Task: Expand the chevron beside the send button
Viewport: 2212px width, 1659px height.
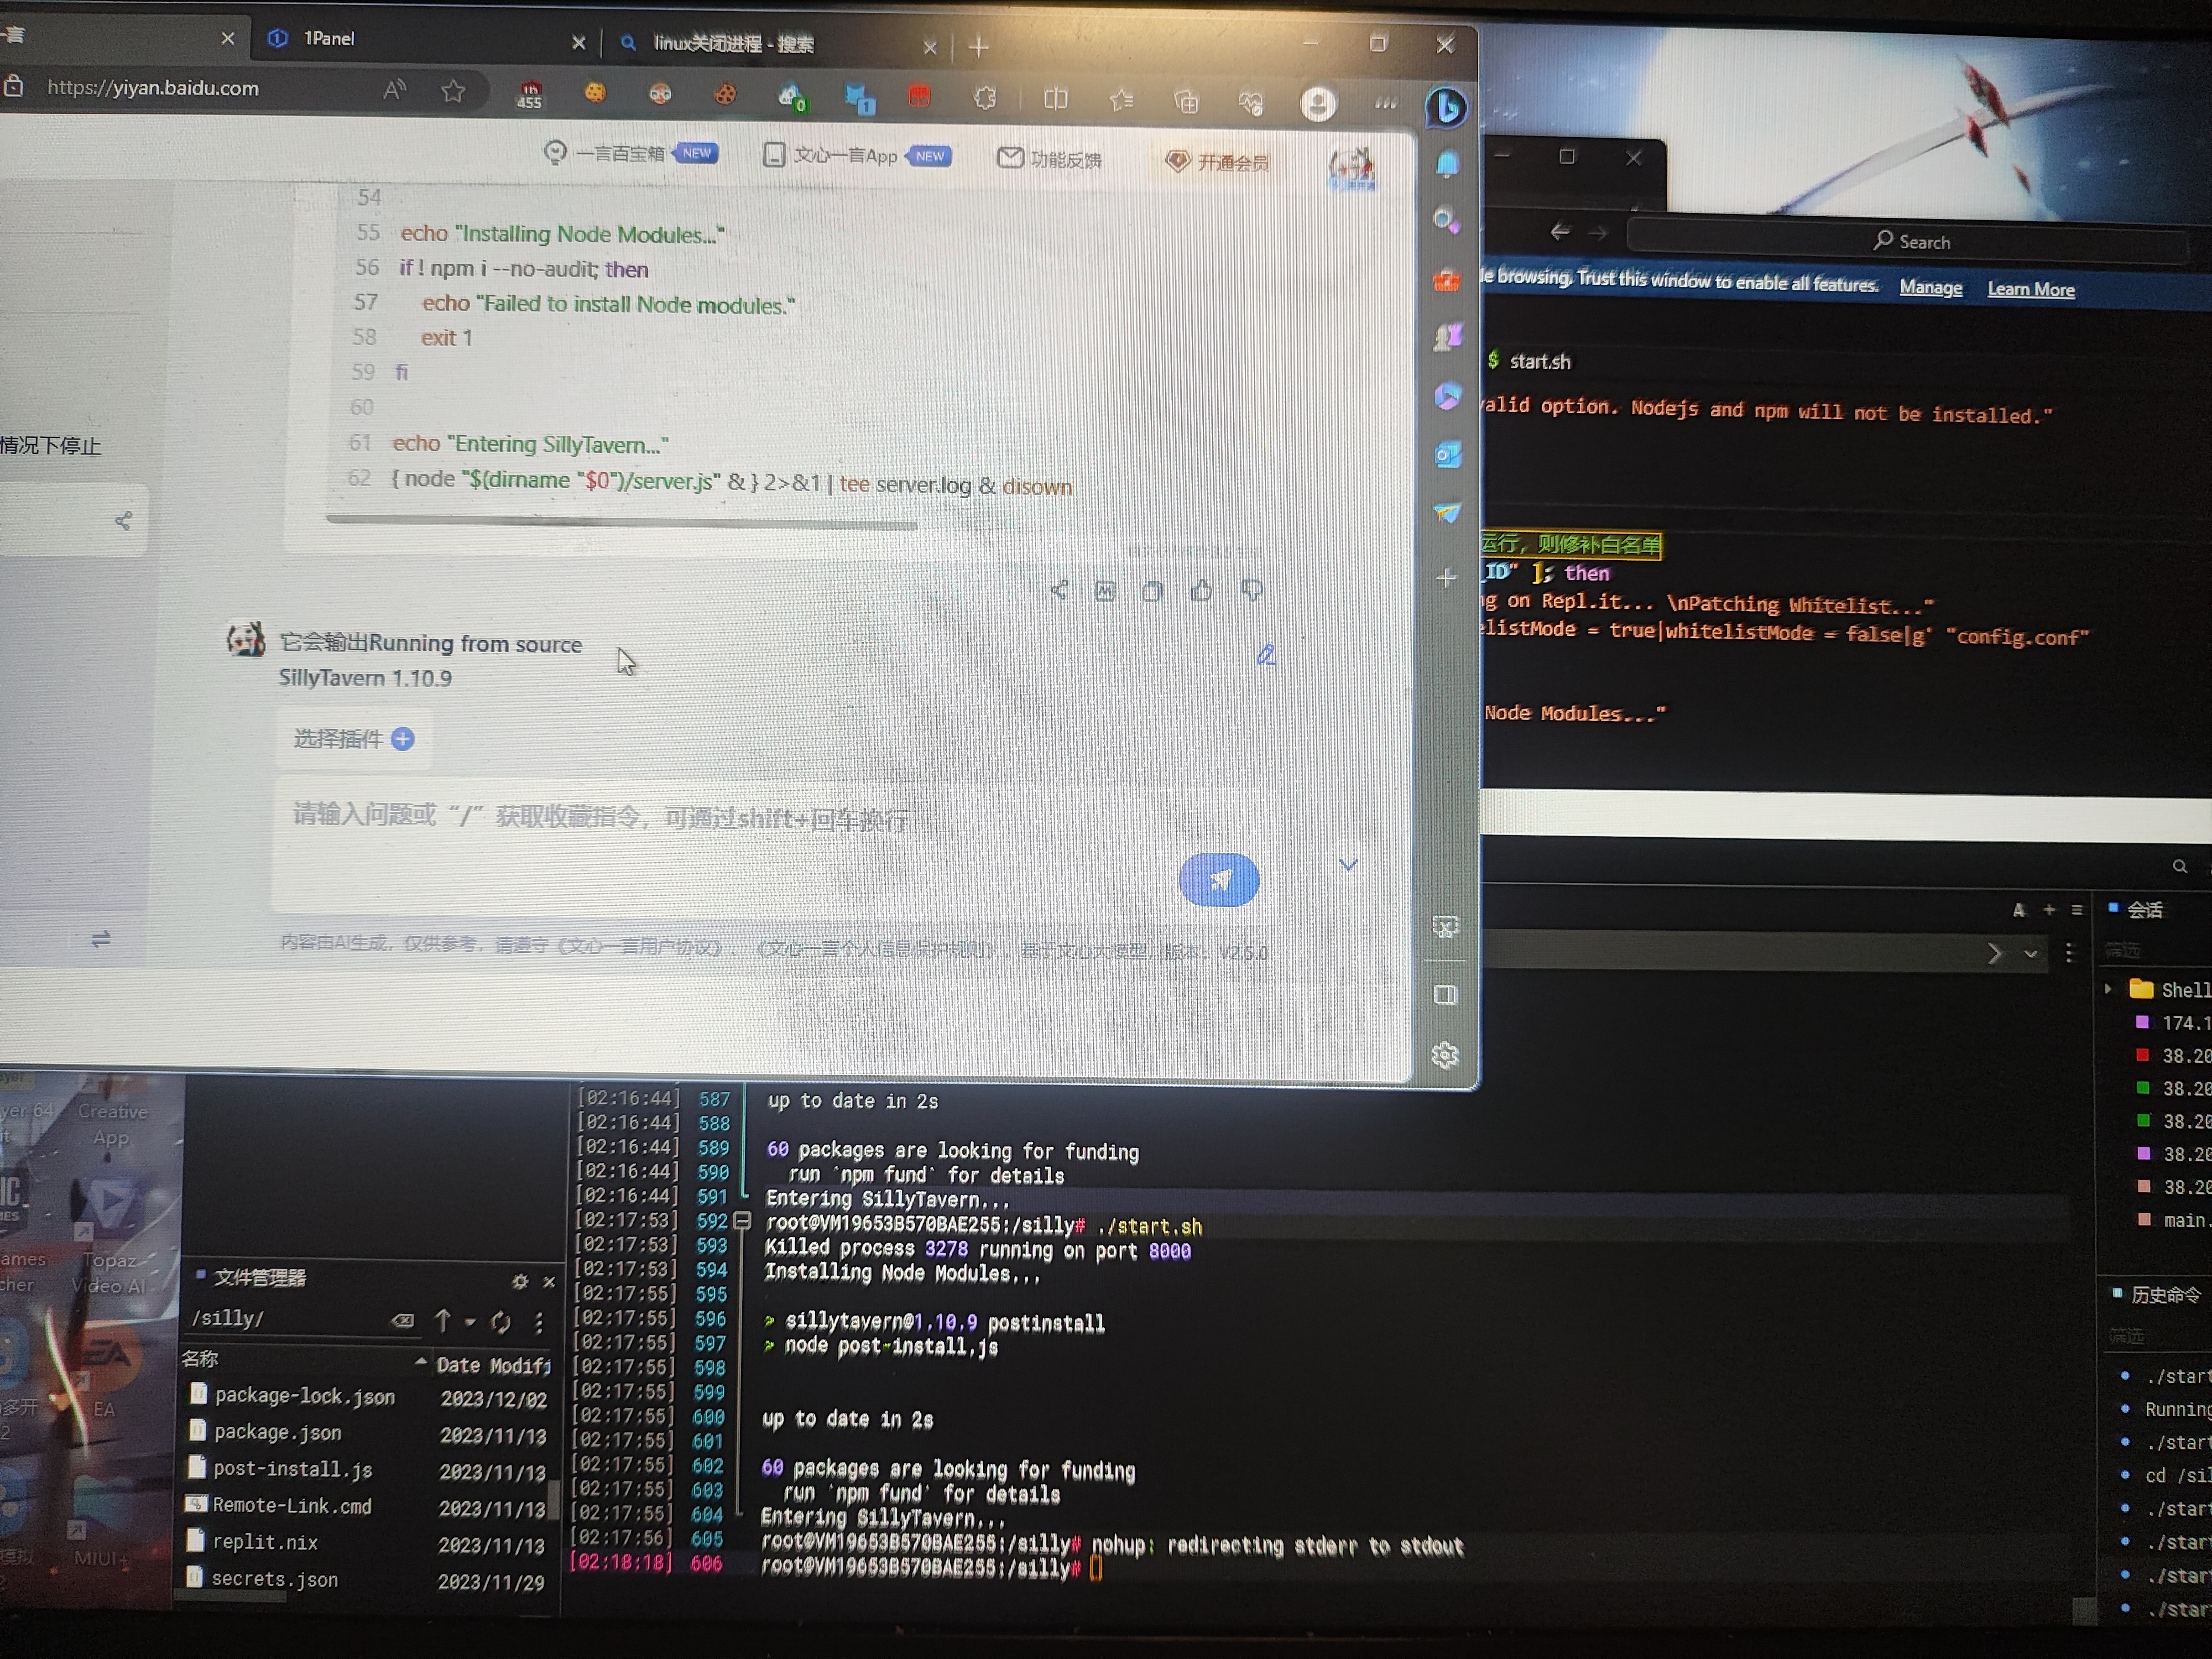Action: [1348, 864]
